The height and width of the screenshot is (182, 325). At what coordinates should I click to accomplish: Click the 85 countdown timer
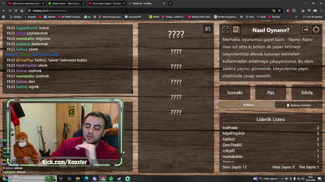[x=208, y=29]
